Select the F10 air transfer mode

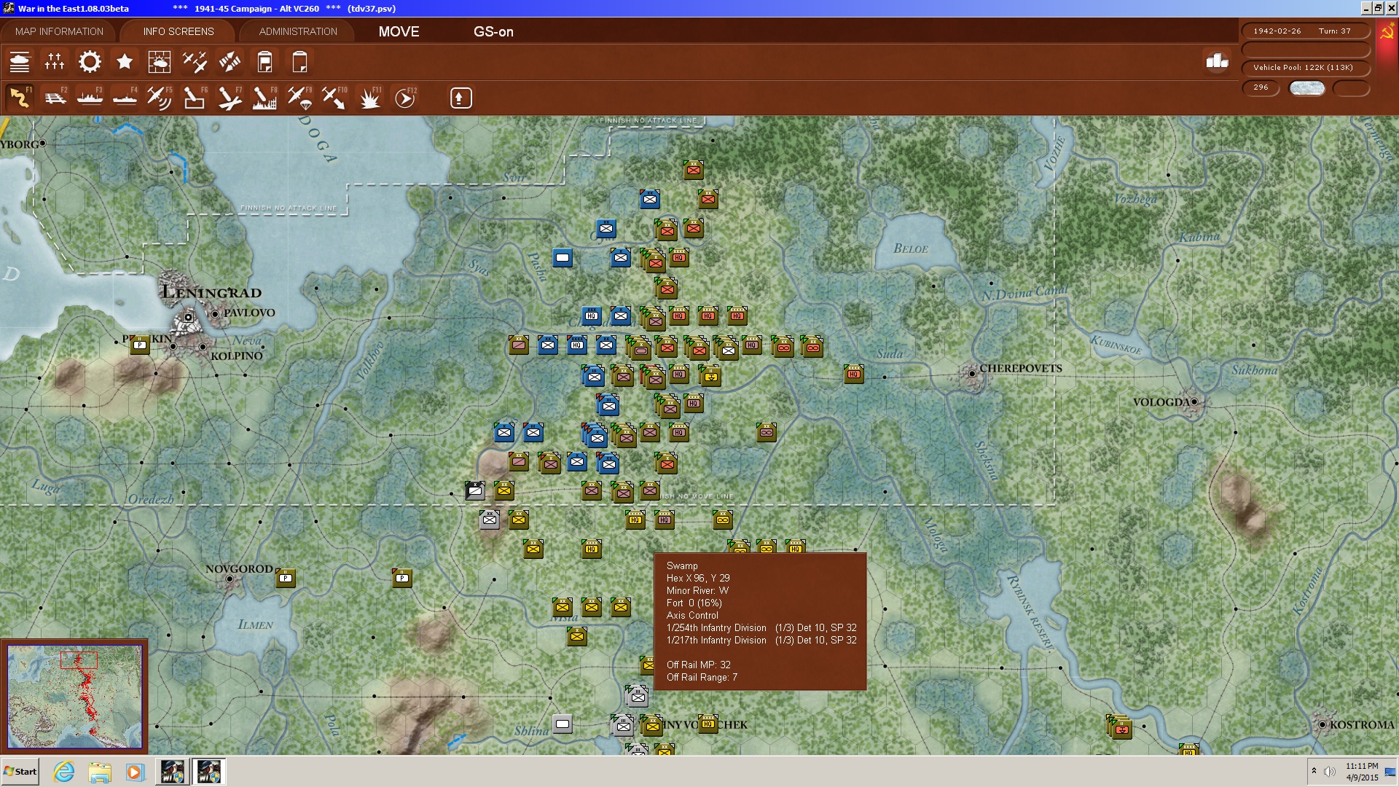coord(334,98)
